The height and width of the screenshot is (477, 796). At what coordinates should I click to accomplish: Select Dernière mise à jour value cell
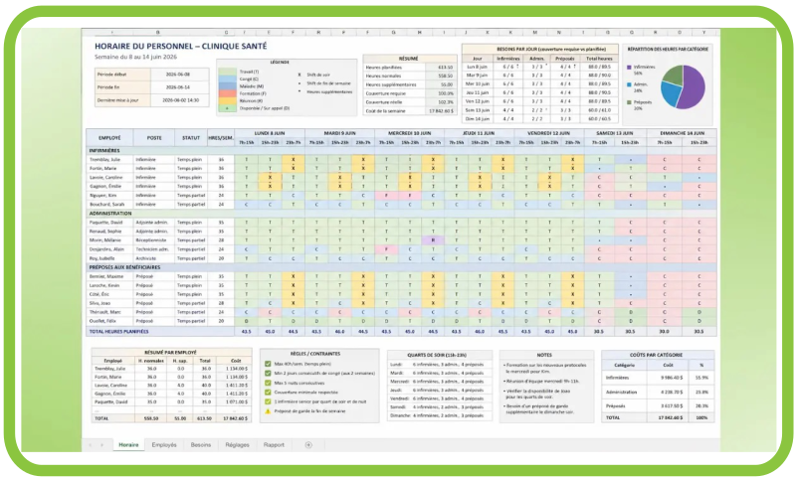[x=179, y=100]
